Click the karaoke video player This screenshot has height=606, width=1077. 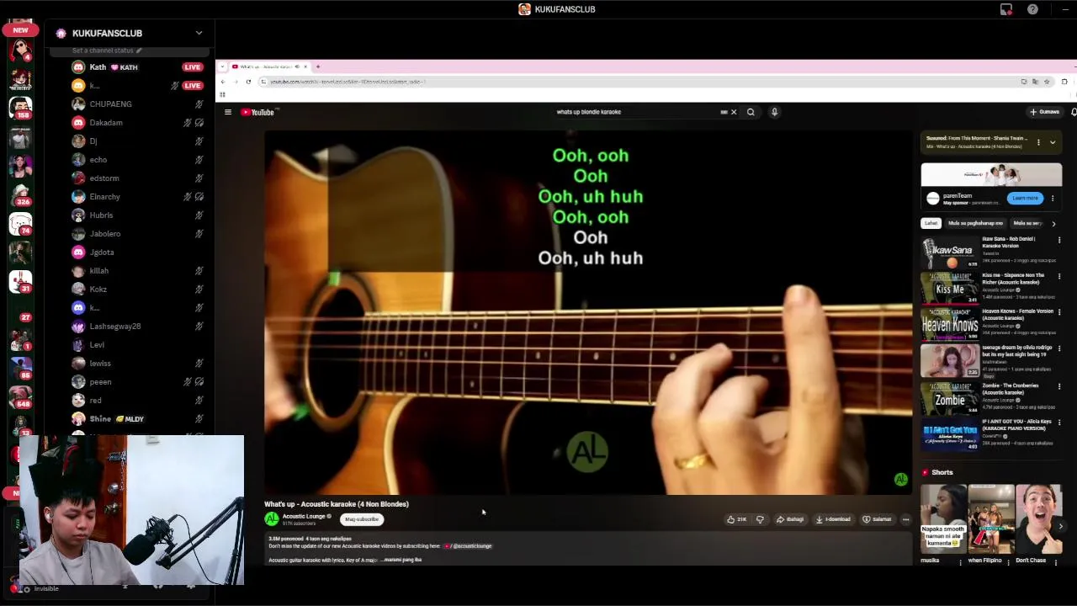tap(588, 312)
